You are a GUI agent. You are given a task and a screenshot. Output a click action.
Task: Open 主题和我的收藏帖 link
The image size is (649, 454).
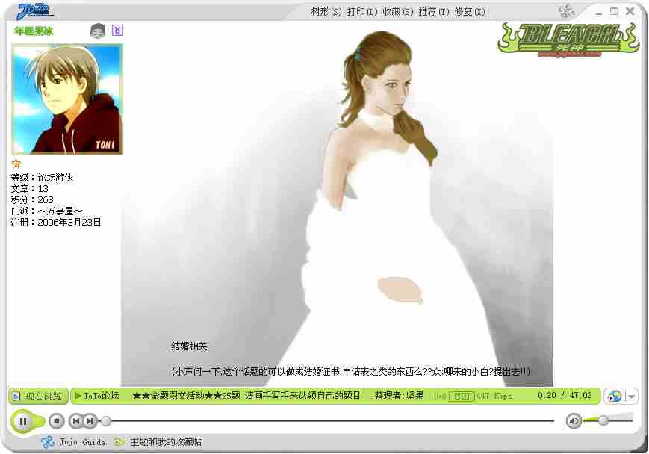[165, 442]
